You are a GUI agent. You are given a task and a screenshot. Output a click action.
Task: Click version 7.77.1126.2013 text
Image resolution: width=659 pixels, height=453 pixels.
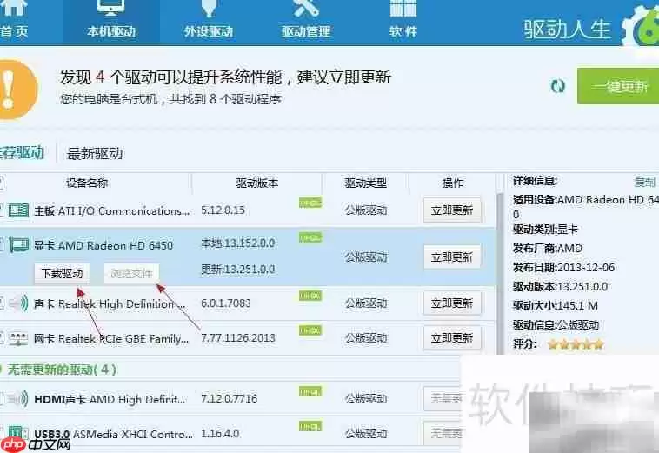pyautogui.click(x=238, y=338)
